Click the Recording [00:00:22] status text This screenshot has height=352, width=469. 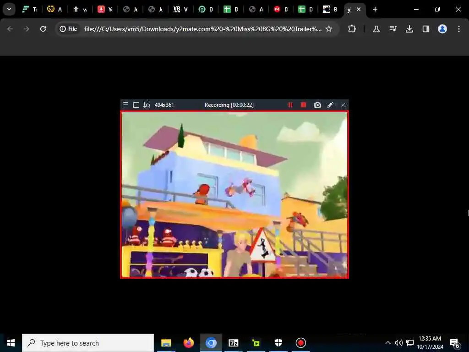[x=229, y=105]
